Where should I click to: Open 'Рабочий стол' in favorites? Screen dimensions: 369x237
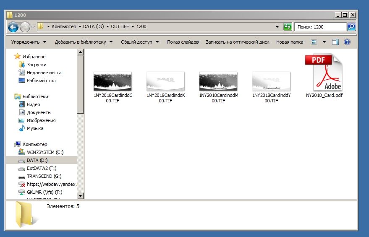click(x=37, y=81)
